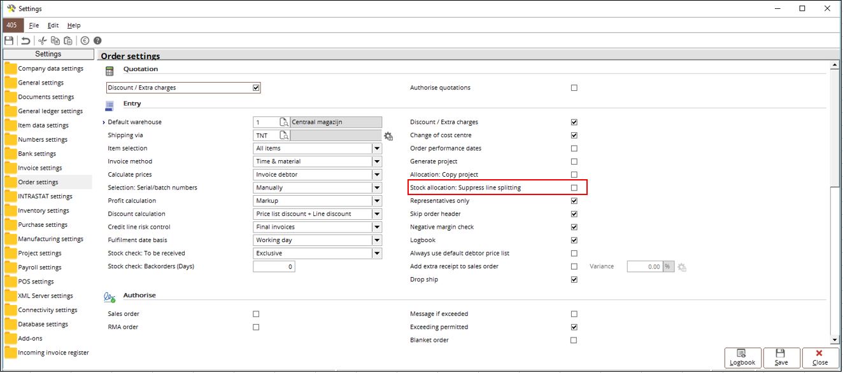The image size is (843, 373).
Task: Open the Credit line risk control dropdown
Action: point(377,227)
